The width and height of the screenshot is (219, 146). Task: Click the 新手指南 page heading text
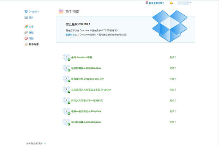click(x=72, y=11)
